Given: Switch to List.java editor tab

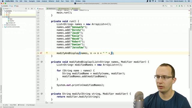Looking at the screenshot, I should 76,9.
